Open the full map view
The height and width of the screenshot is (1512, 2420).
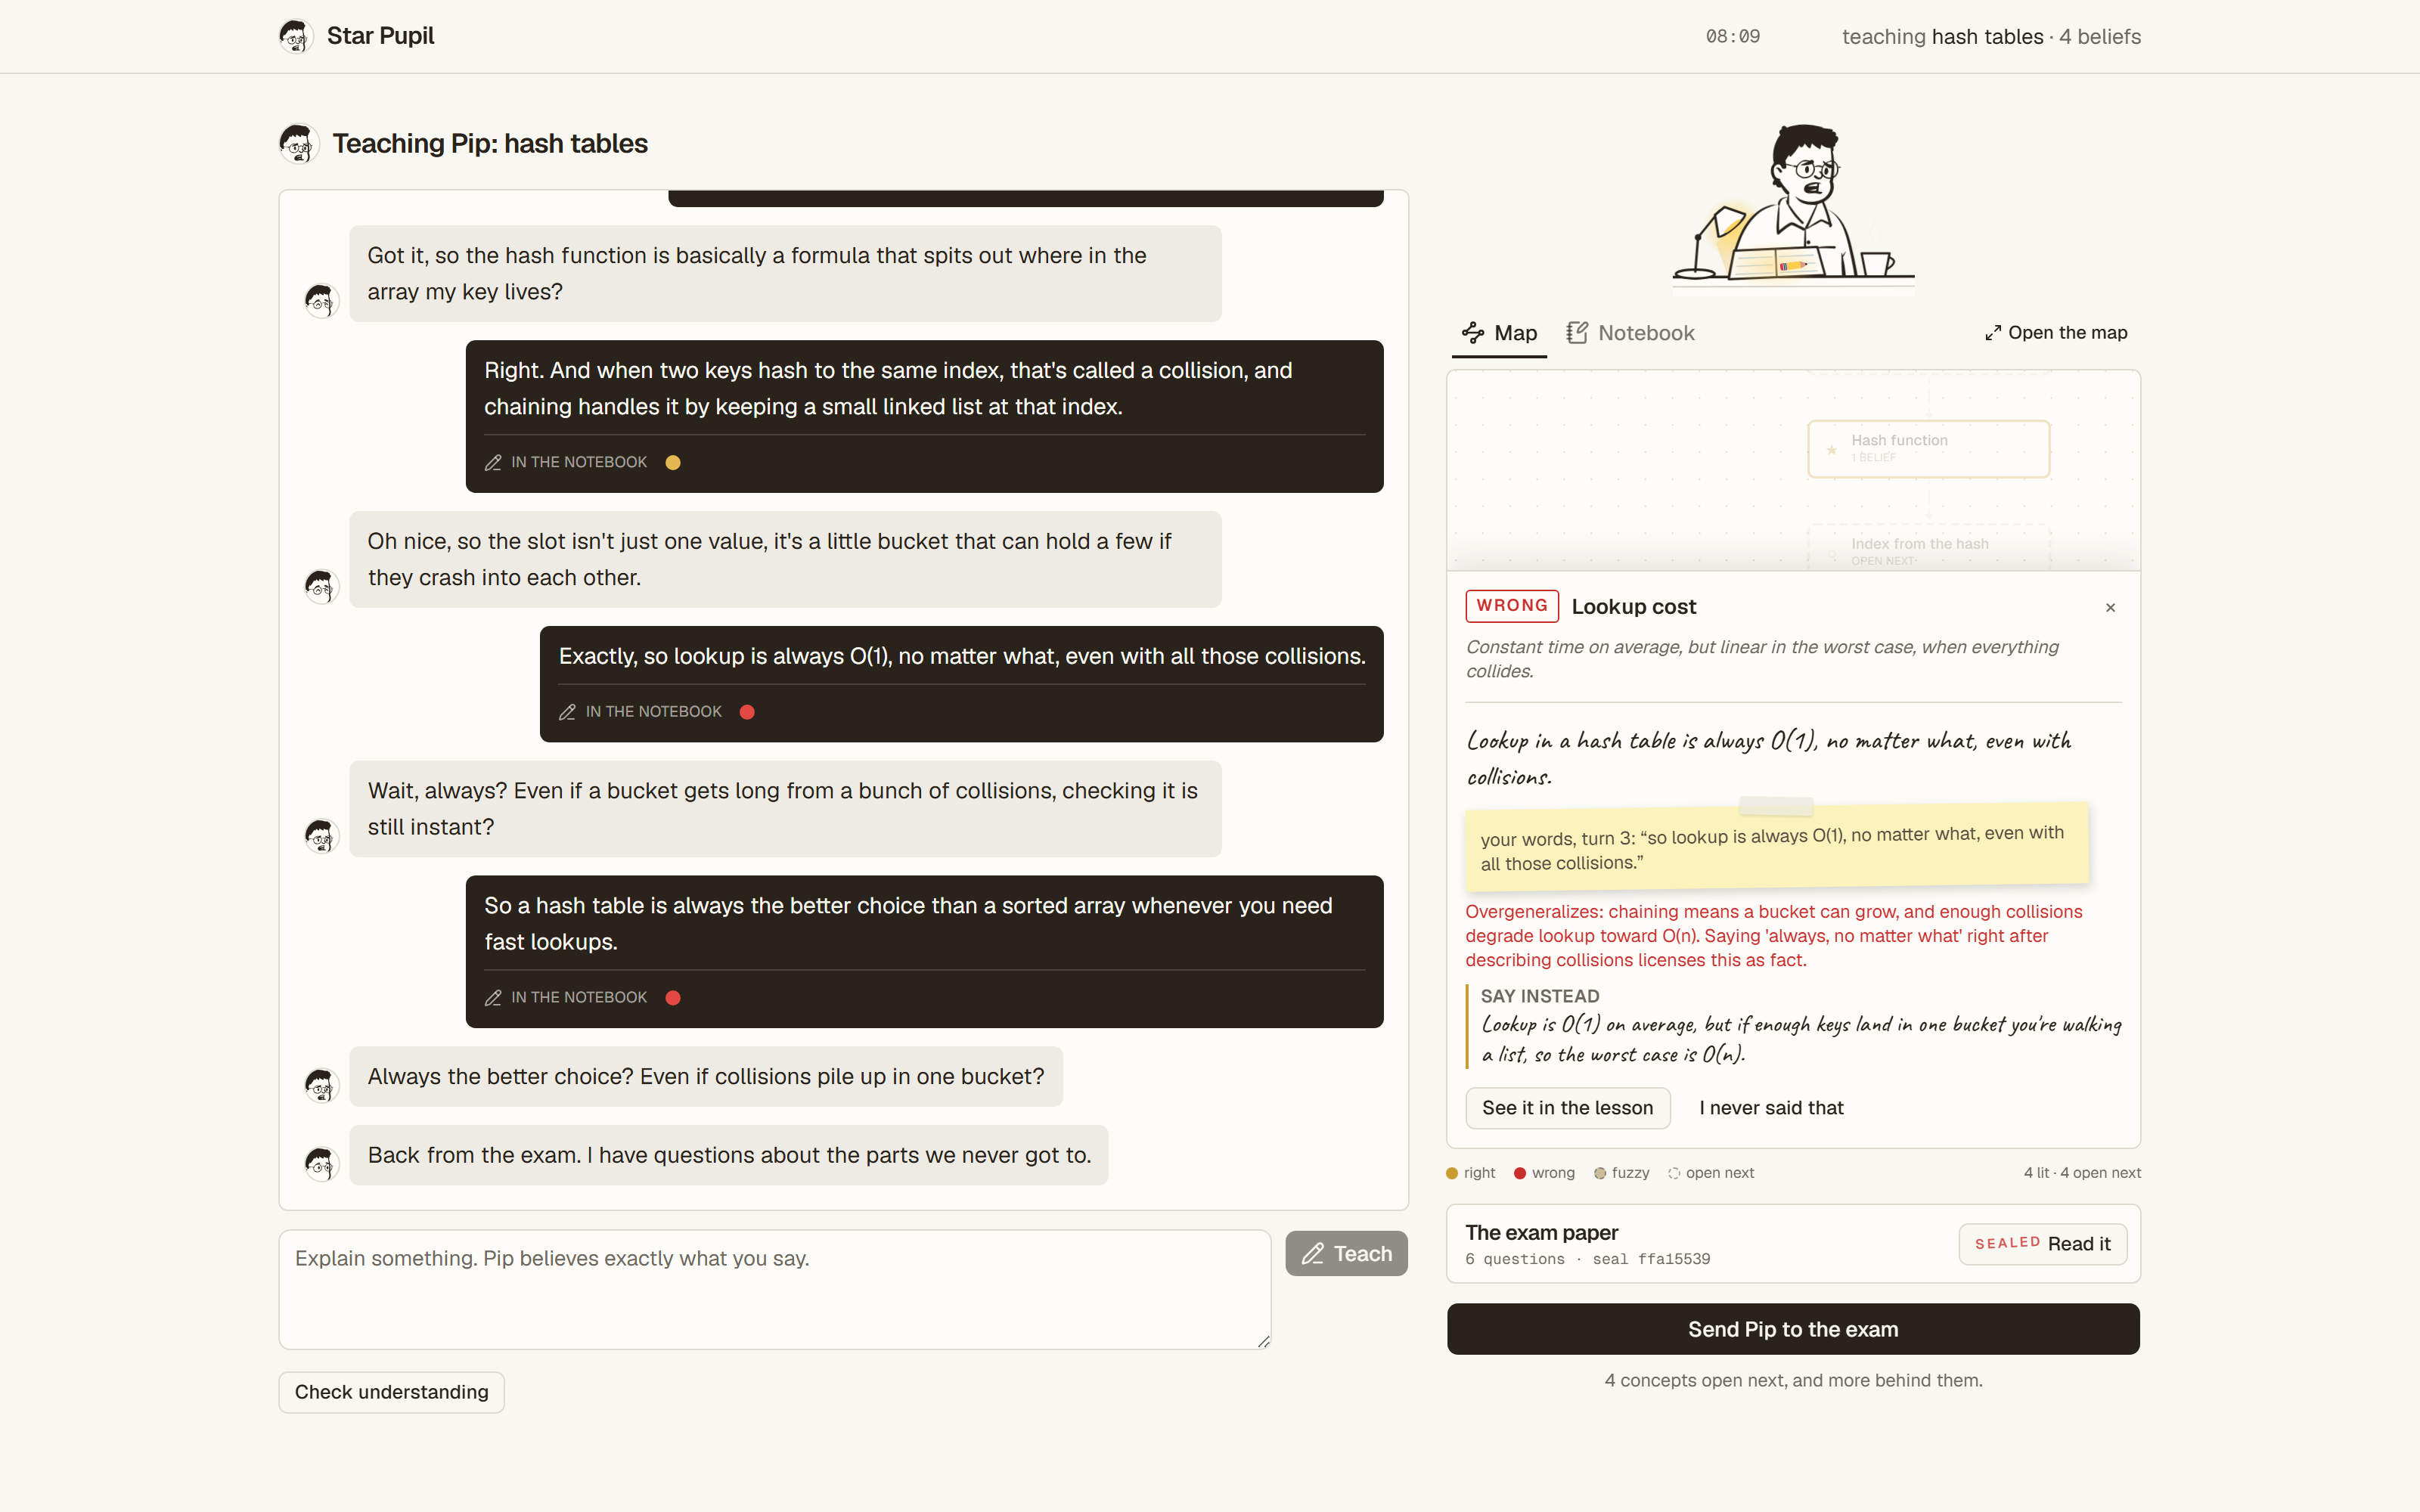click(x=2056, y=333)
